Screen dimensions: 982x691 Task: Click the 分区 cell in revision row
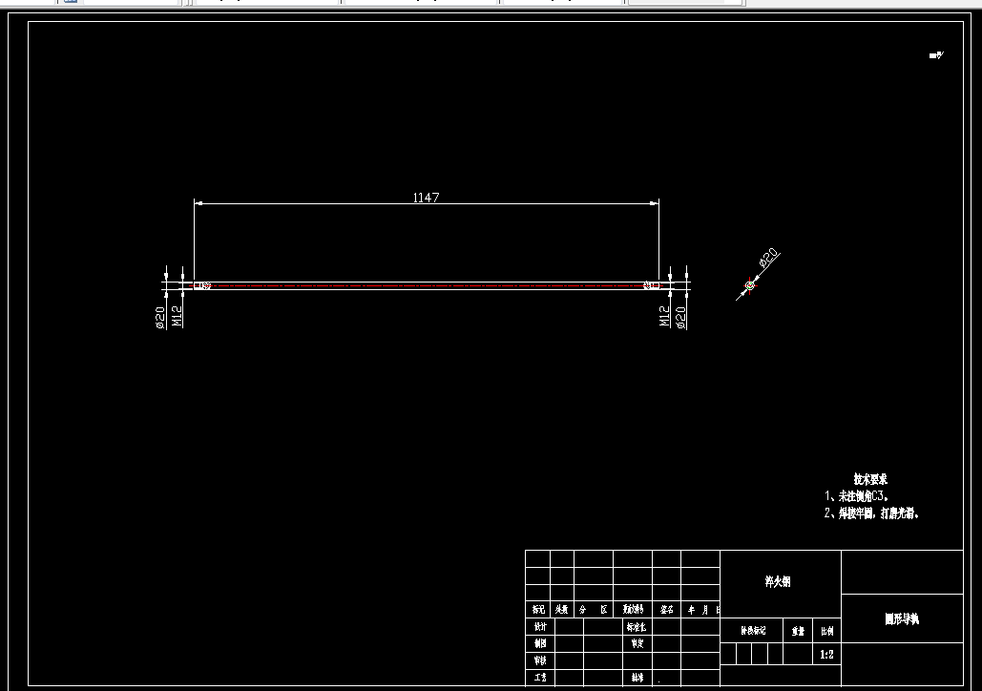[593, 609]
